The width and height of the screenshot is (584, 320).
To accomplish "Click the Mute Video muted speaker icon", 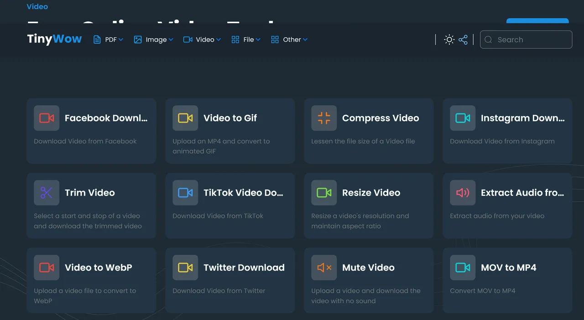I will [324, 268].
